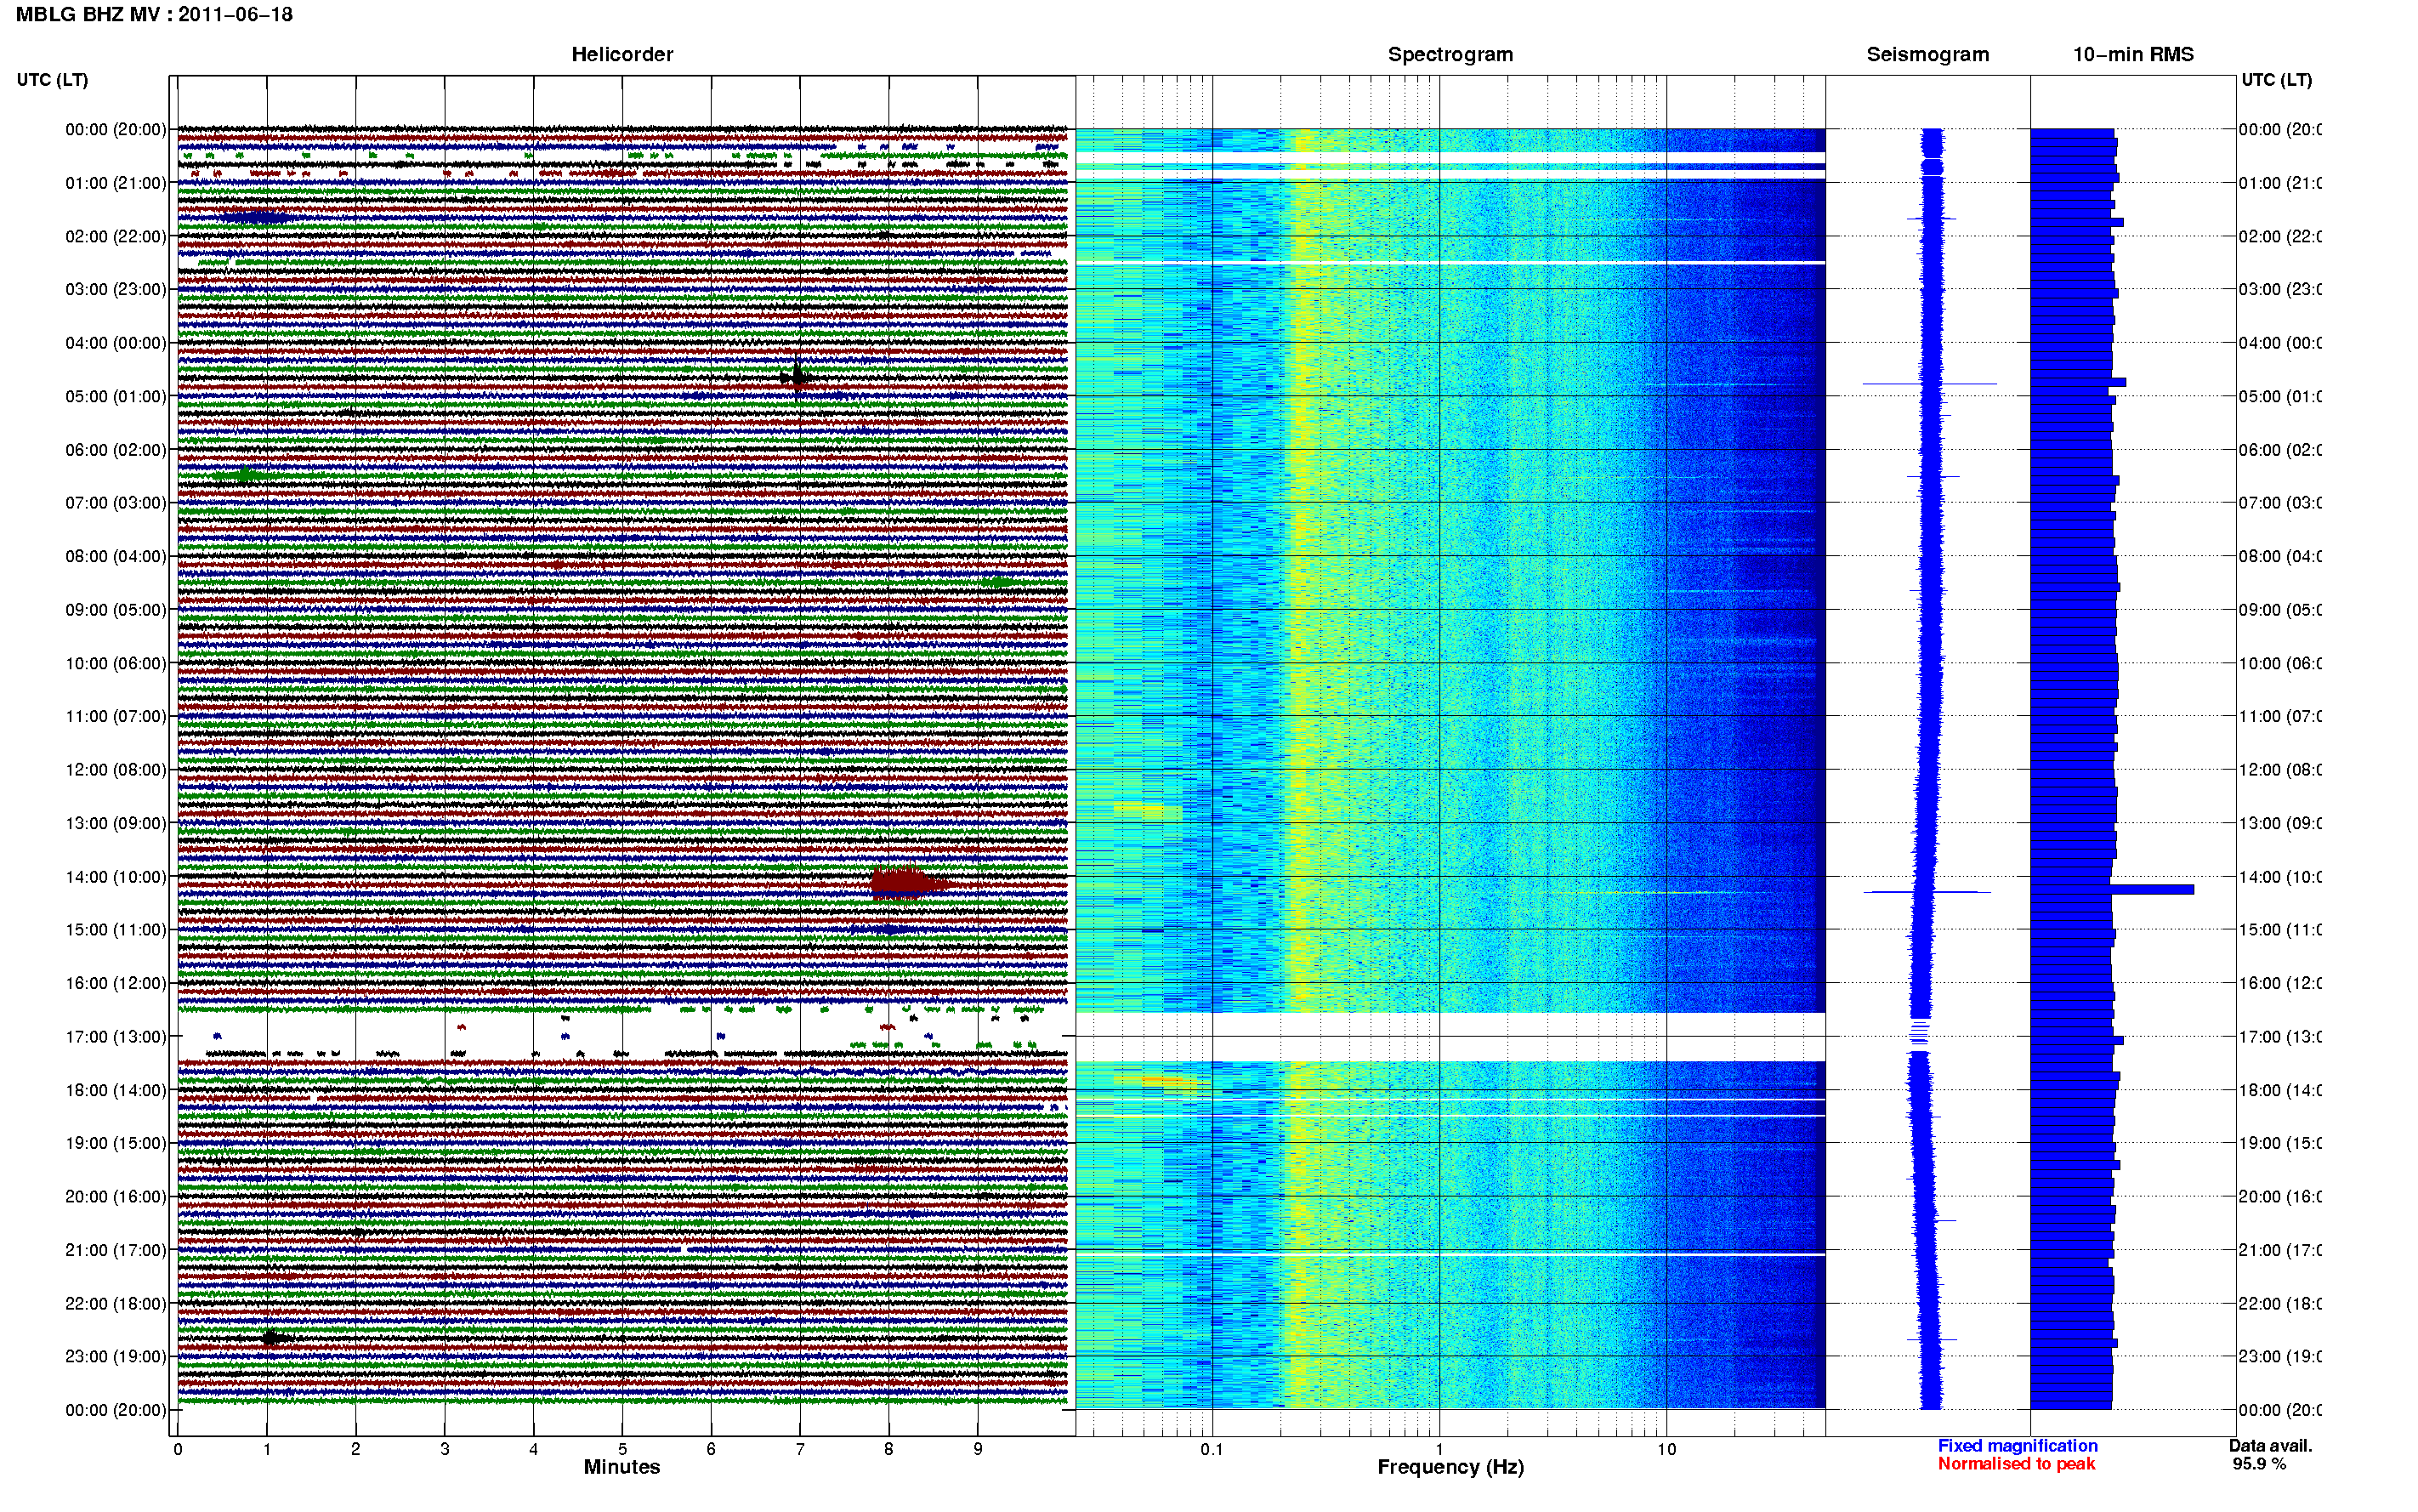This screenshot has height=1512, width=2418.
Task: Select the 'Seismogram' panel heading
Action: (1927, 54)
